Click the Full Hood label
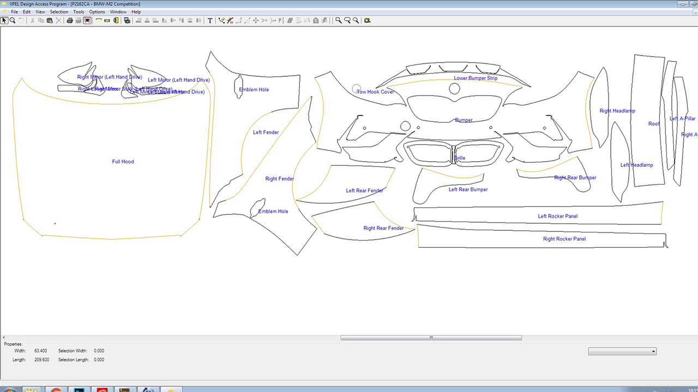The height and width of the screenshot is (392, 698). (123, 162)
